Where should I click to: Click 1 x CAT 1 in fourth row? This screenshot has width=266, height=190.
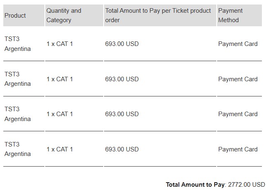pyautogui.click(x=60, y=149)
